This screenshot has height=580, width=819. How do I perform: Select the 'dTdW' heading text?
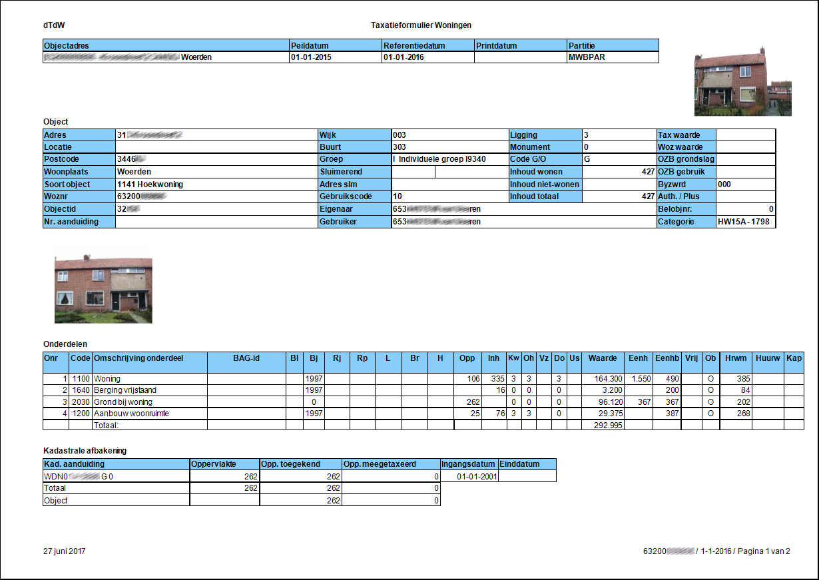click(54, 25)
